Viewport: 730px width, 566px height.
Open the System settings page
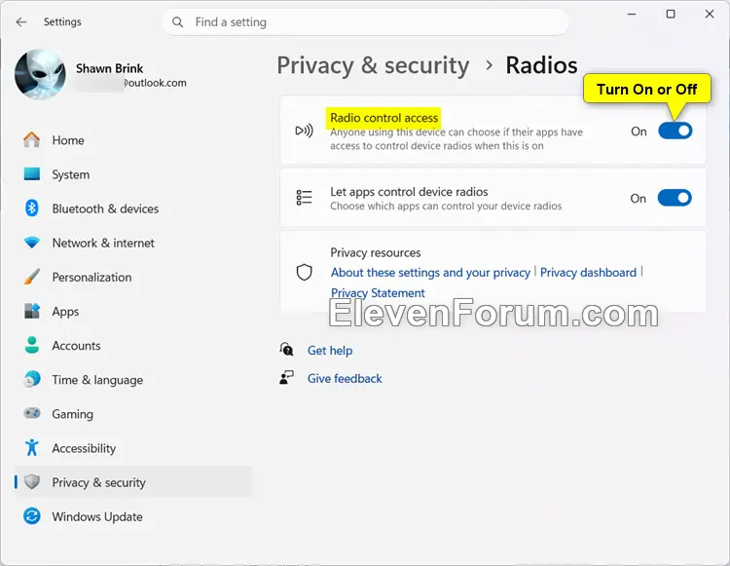click(x=133, y=174)
